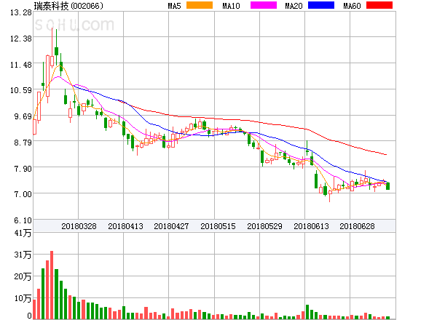Click the 6.10 price axis label
437x320 pixels.
23,220
